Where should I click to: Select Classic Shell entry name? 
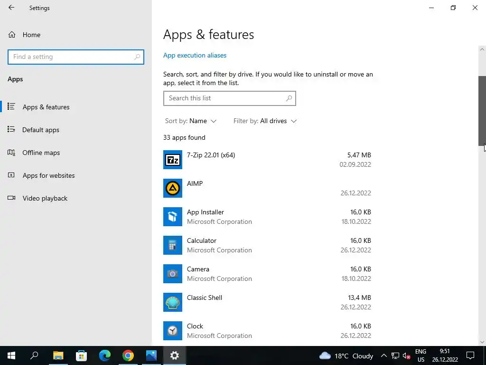pos(205,298)
